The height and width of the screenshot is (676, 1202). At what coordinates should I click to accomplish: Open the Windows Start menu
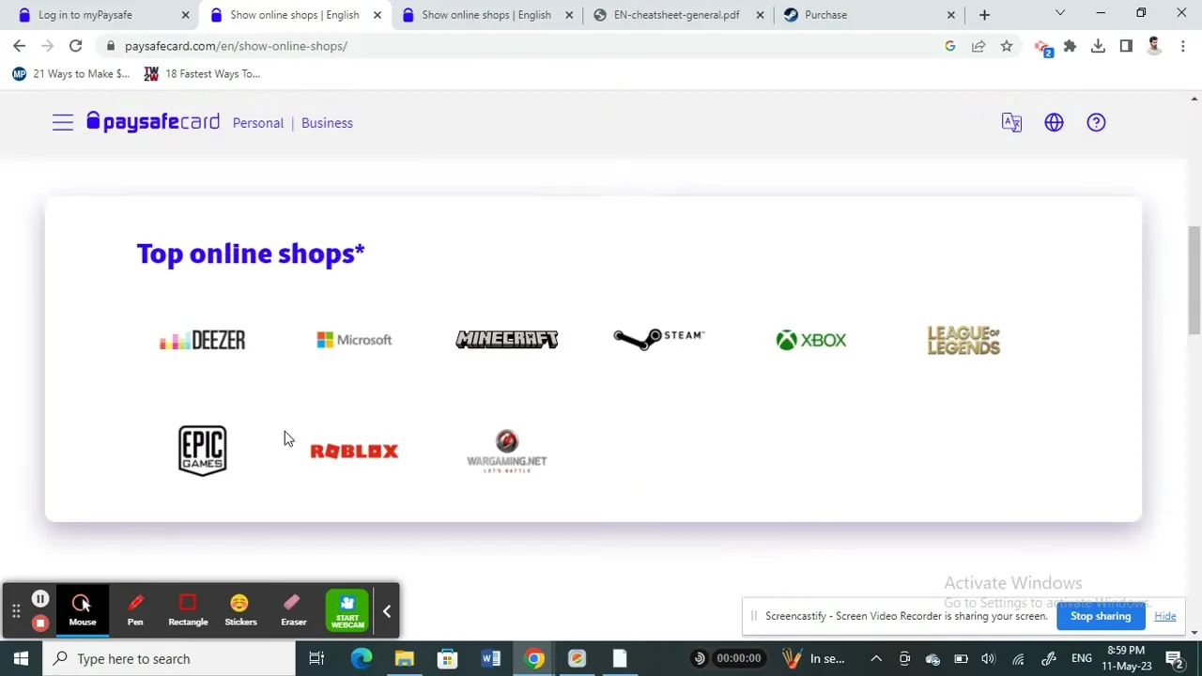pyautogui.click(x=21, y=659)
